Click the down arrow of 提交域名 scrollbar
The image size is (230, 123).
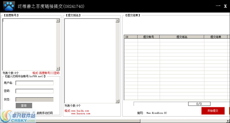[x=117, y=101]
